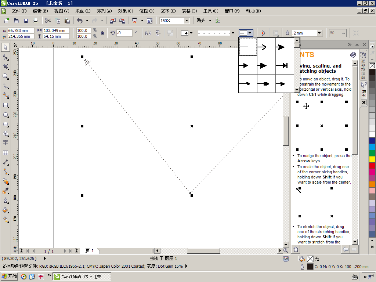
Task: Select the Fill bucket tool
Action: [x=6, y=210]
